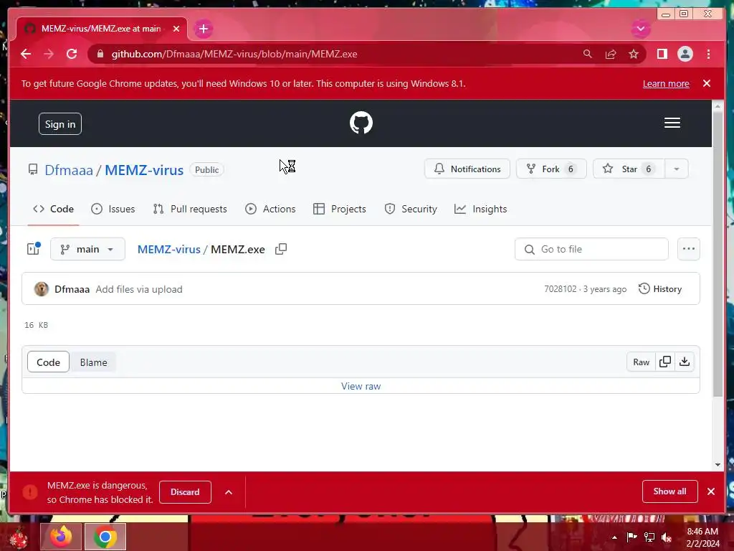
Task: Open the tab search chevron
Action: [x=640, y=29]
